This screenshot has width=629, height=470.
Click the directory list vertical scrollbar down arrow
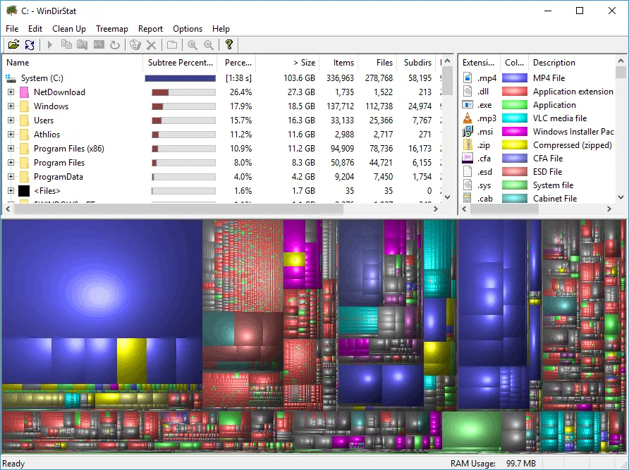click(448, 197)
